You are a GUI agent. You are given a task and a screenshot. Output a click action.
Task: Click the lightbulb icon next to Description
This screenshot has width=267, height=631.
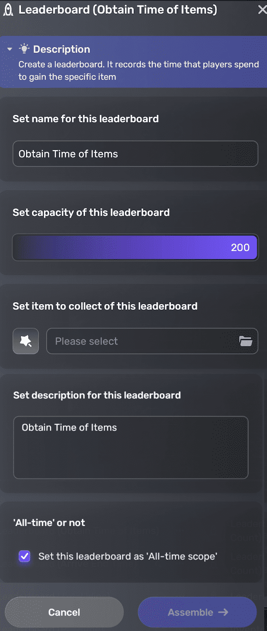click(x=24, y=48)
